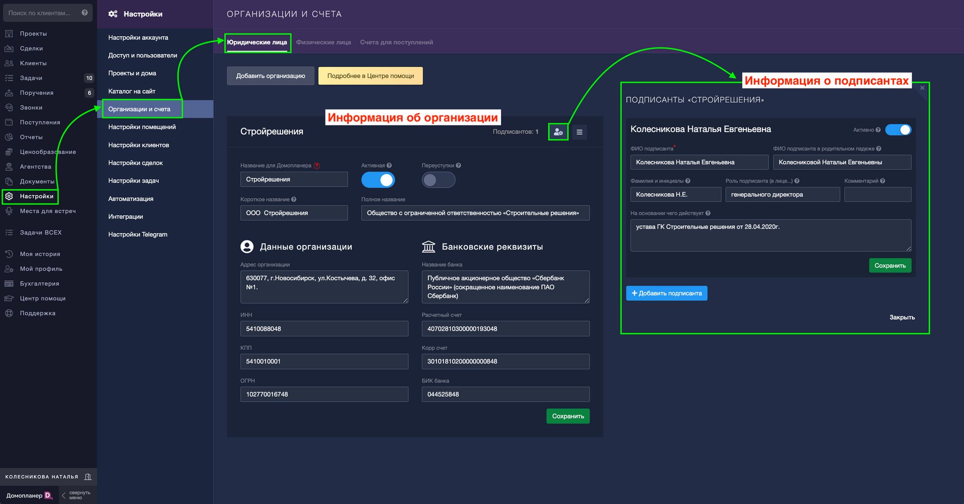Click the Настройки gear icon in sidebar
Image resolution: width=964 pixels, height=504 pixels.
[9, 196]
